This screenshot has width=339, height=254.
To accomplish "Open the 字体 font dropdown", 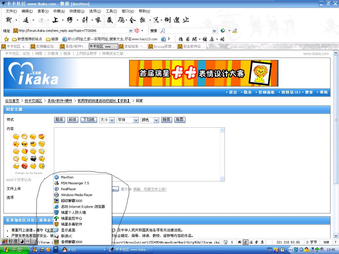I will pyautogui.click(x=127, y=120).
